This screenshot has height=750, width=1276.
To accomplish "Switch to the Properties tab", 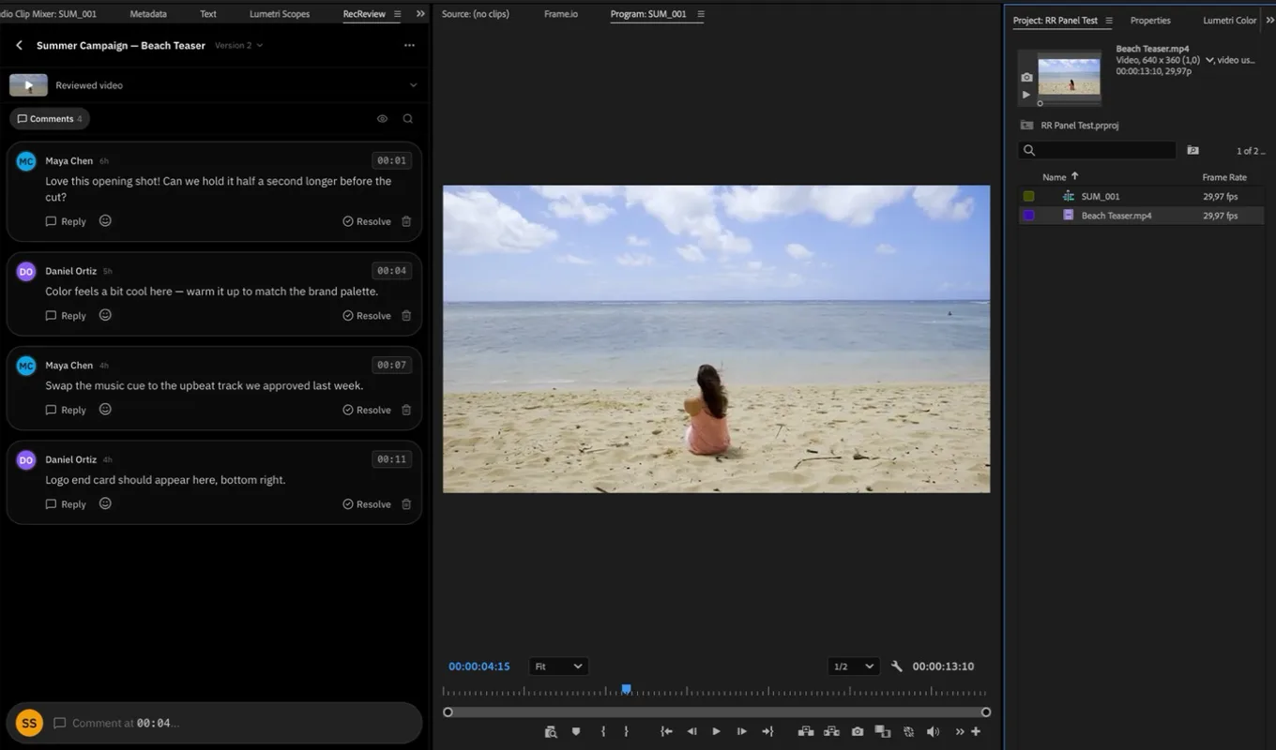I will [1150, 21].
